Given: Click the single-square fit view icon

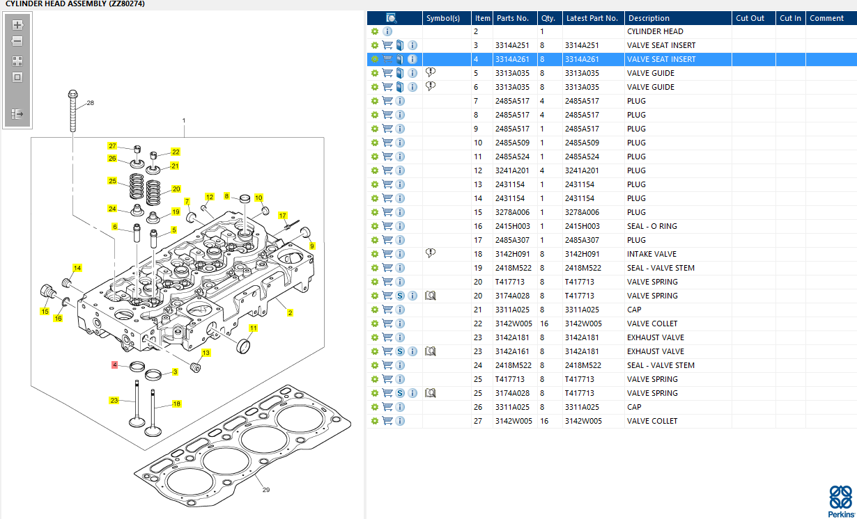Looking at the screenshot, I should pos(18,77).
